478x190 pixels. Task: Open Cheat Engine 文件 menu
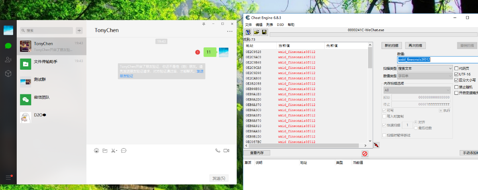coord(249,25)
